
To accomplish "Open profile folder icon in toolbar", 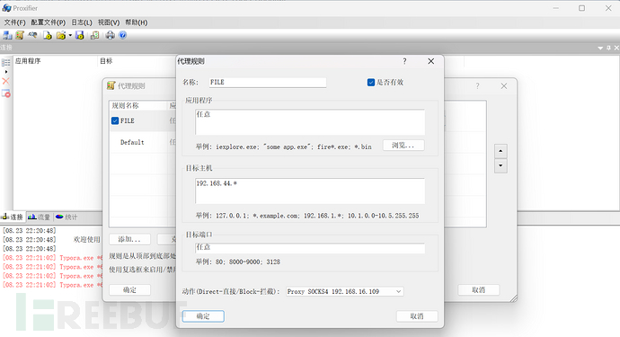I will [61, 35].
